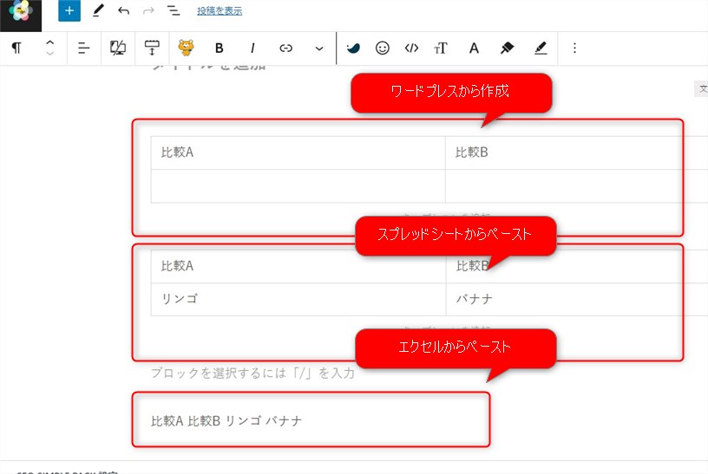Open the emoji smiley icon
The height and width of the screenshot is (474, 708).
point(383,48)
